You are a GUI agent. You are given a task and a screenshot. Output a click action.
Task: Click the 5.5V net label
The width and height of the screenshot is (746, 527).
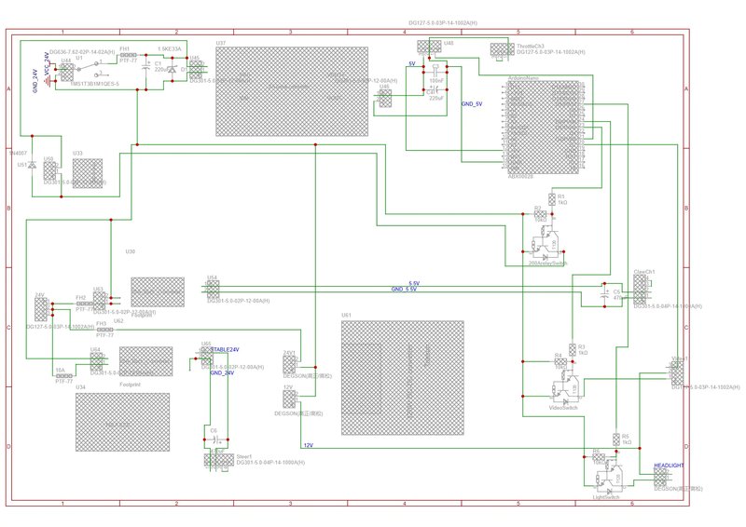click(414, 283)
